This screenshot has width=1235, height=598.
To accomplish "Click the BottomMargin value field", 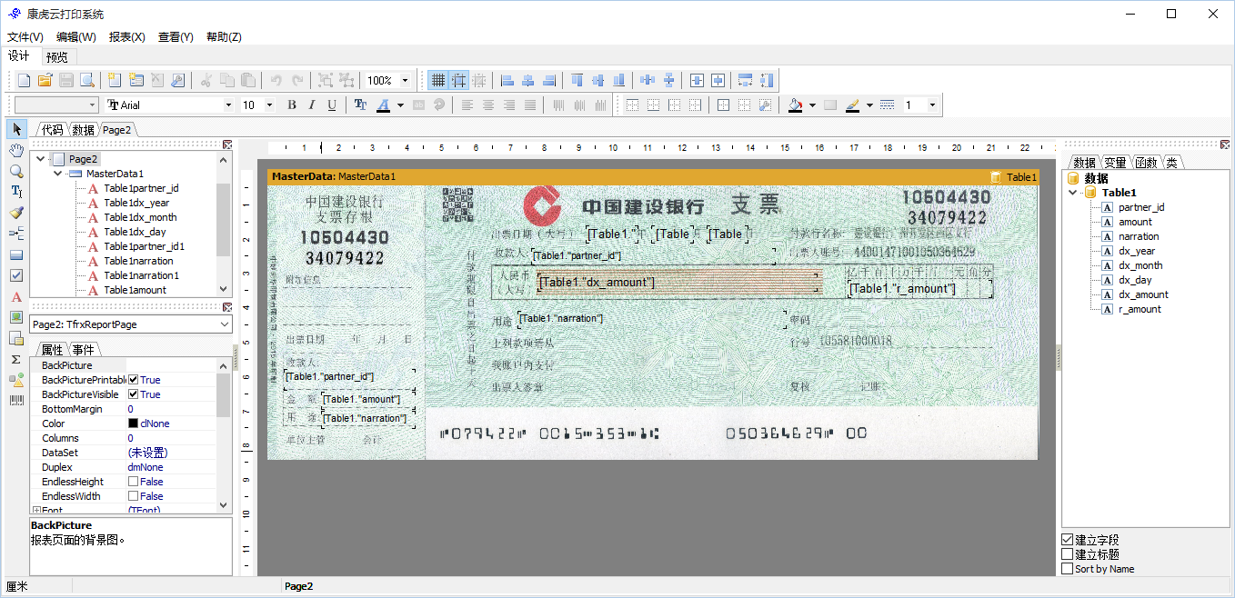I will (171, 409).
